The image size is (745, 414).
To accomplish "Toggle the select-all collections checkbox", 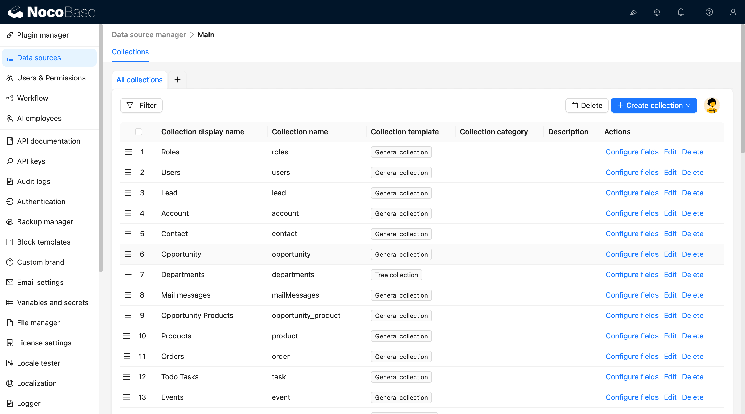I will [139, 132].
